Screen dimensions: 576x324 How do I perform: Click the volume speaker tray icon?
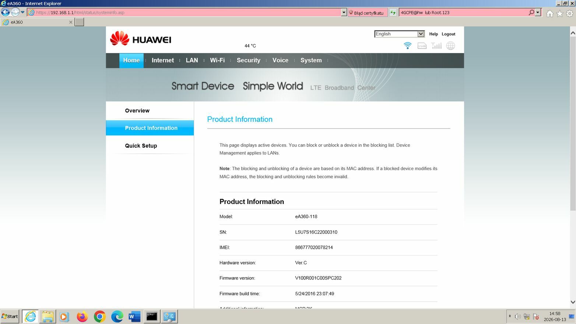(517, 317)
